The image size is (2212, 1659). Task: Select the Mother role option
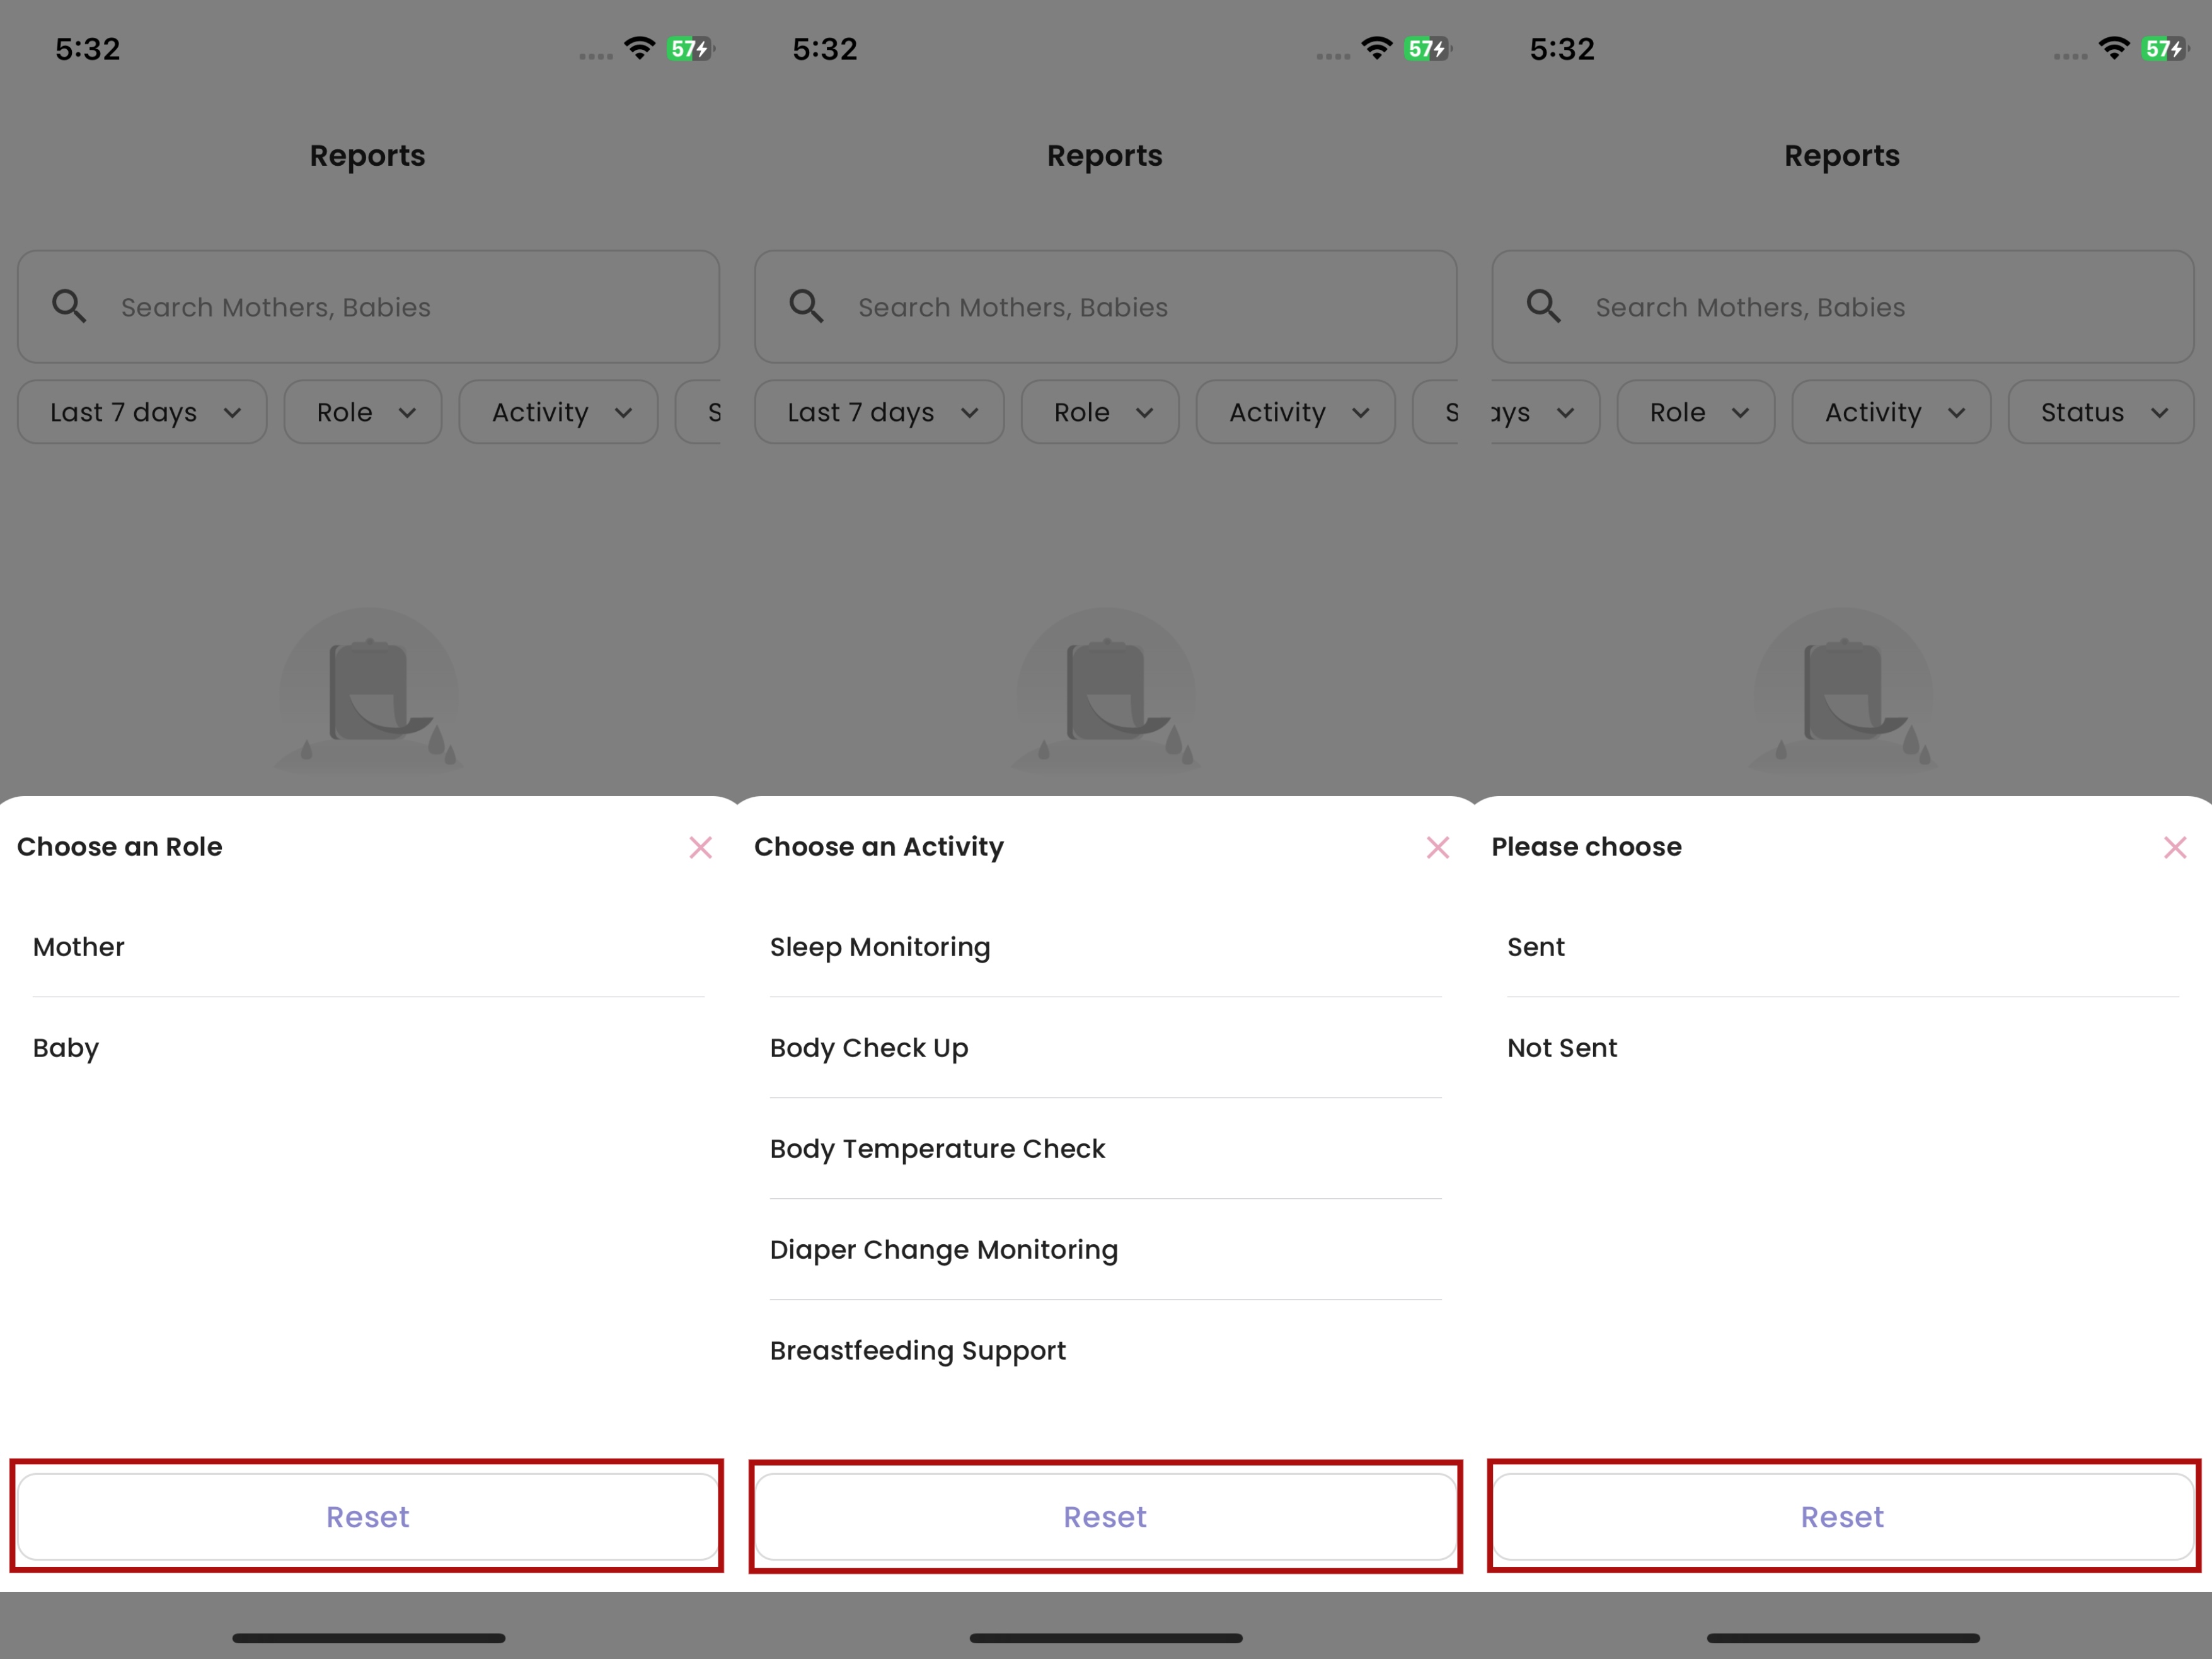pyautogui.click(x=78, y=947)
